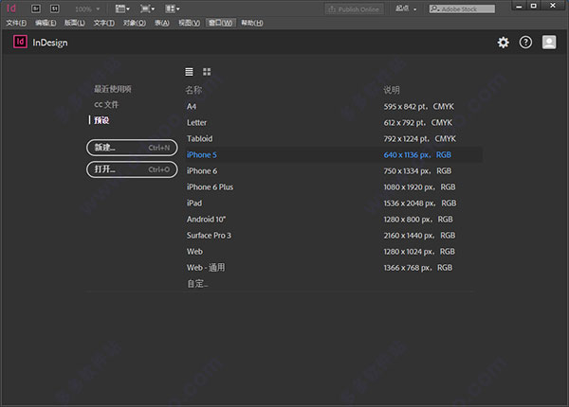
Task: Open the arrange documents dropdown icon
Action: point(173,9)
